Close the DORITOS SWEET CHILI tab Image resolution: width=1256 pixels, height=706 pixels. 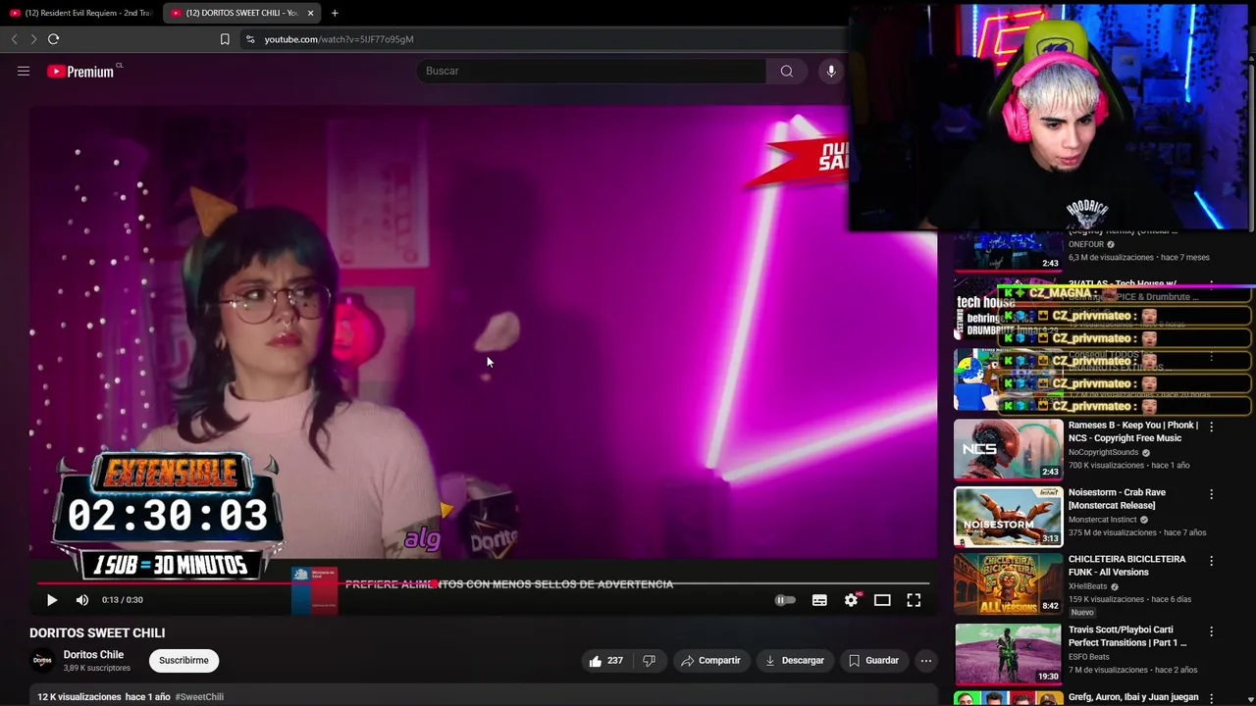pyautogui.click(x=310, y=13)
